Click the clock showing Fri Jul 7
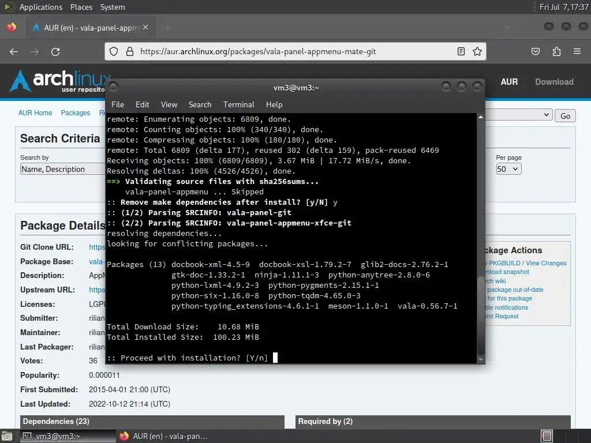Screen dimensions: 591x443 (x=564, y=7)
